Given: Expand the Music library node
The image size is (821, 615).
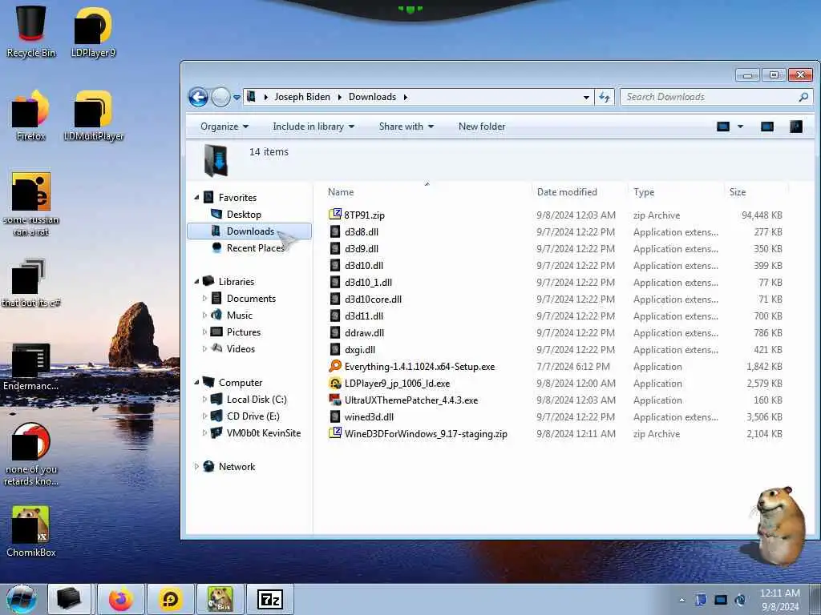Looking at the screenshot, I should pyautogui.click(x=204, y=315).
